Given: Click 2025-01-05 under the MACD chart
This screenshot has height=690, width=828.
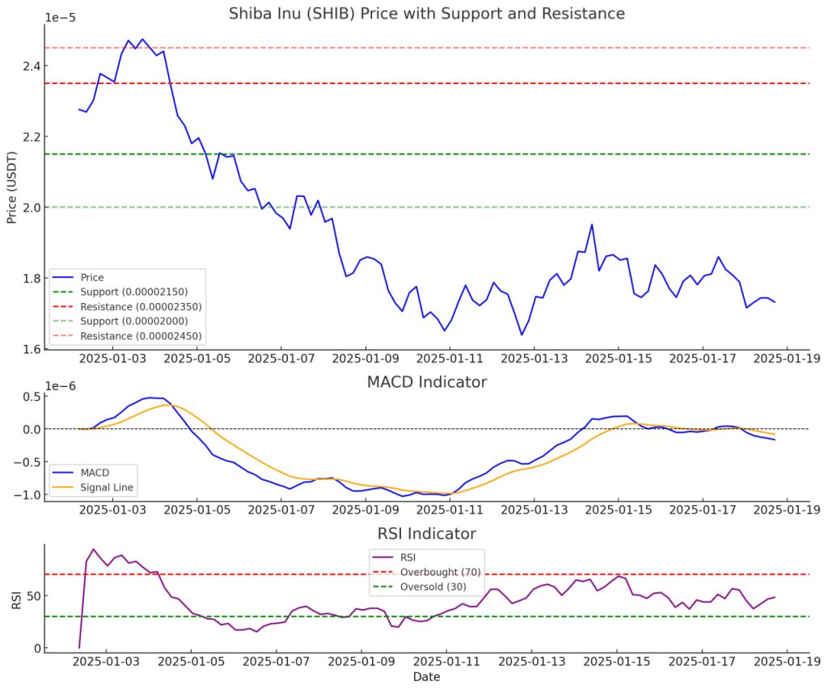Looking at the screenshot, I should [197, 510].
